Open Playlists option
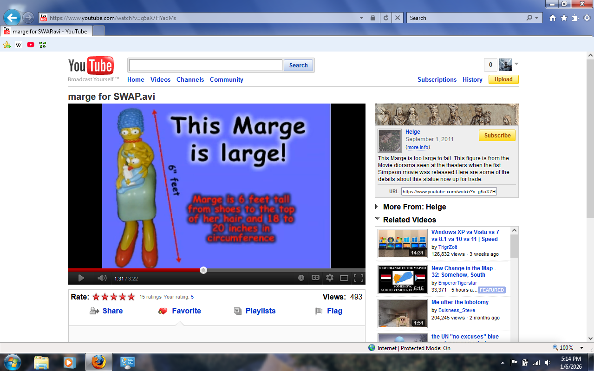This screenshot has width=594, height=371. (x=261, y=311)
